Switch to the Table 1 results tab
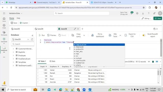The width and height of the screenshot is (163, 92). click(42, 61)
